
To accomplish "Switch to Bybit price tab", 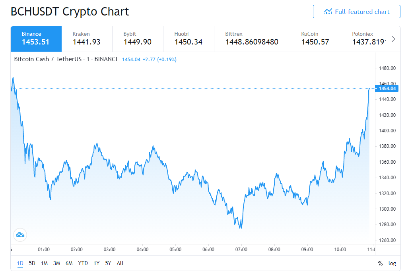I will point(138,39).
